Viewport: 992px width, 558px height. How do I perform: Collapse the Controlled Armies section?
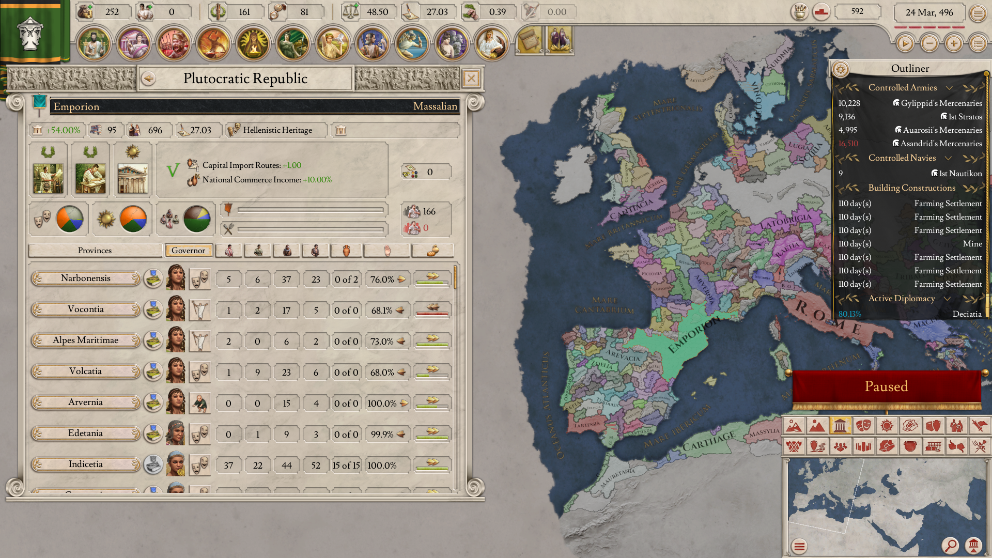tap(949, 88)
